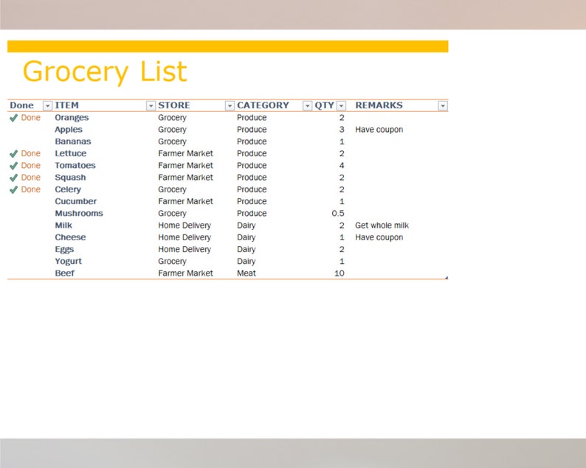Open the CATEGORY filter dropdown
Image resolution: width=586 pixels, height=468 pixels.
tap(307, 106)
